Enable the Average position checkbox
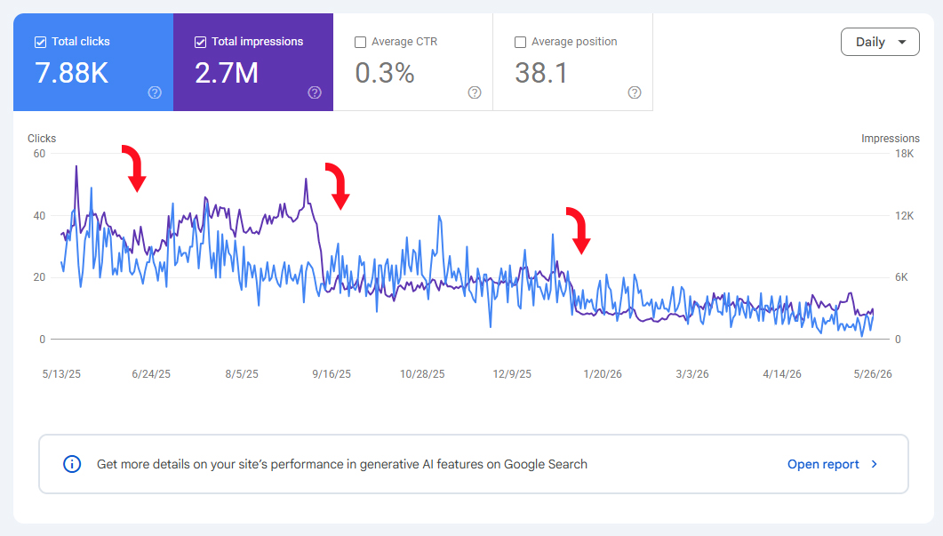This screenshot has width=943, height=536. pos(520,42)
